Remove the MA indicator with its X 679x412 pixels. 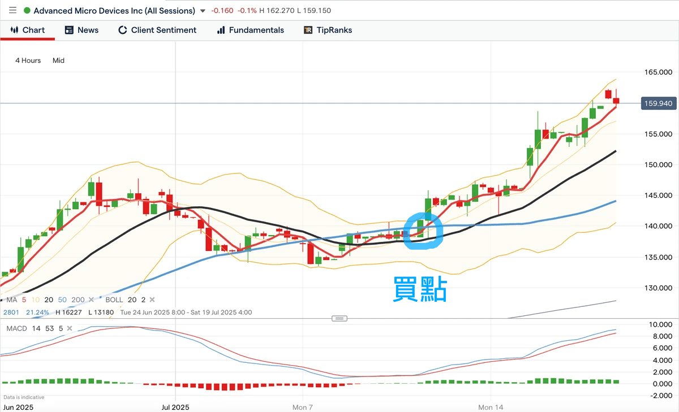91,300
